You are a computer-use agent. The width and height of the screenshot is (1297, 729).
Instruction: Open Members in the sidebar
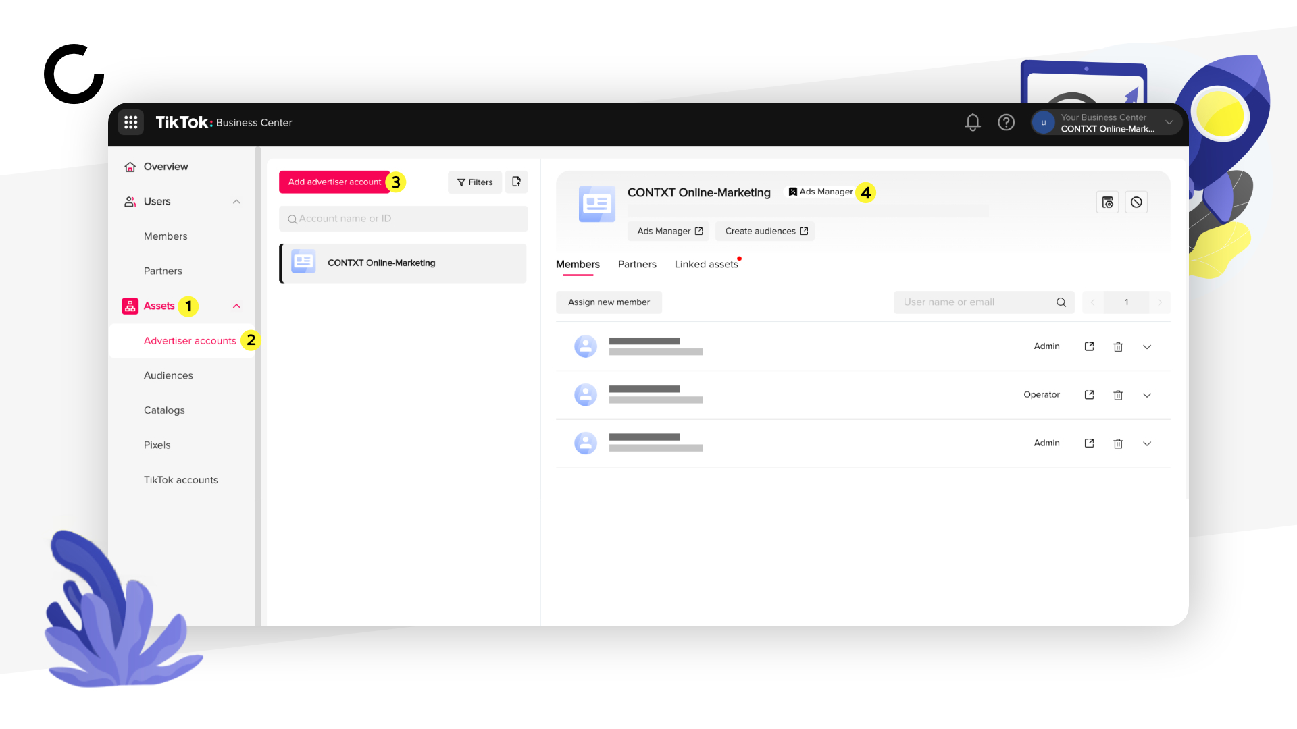coord(166,236)
